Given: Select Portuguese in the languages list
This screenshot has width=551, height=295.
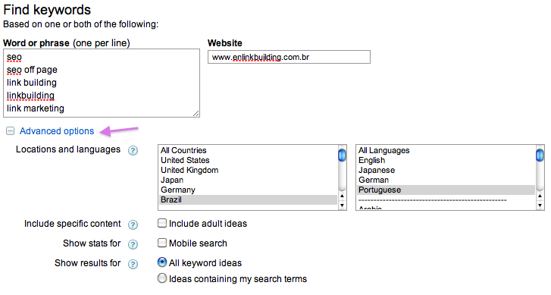Looking at the screenshot, I should click(446, 190).
